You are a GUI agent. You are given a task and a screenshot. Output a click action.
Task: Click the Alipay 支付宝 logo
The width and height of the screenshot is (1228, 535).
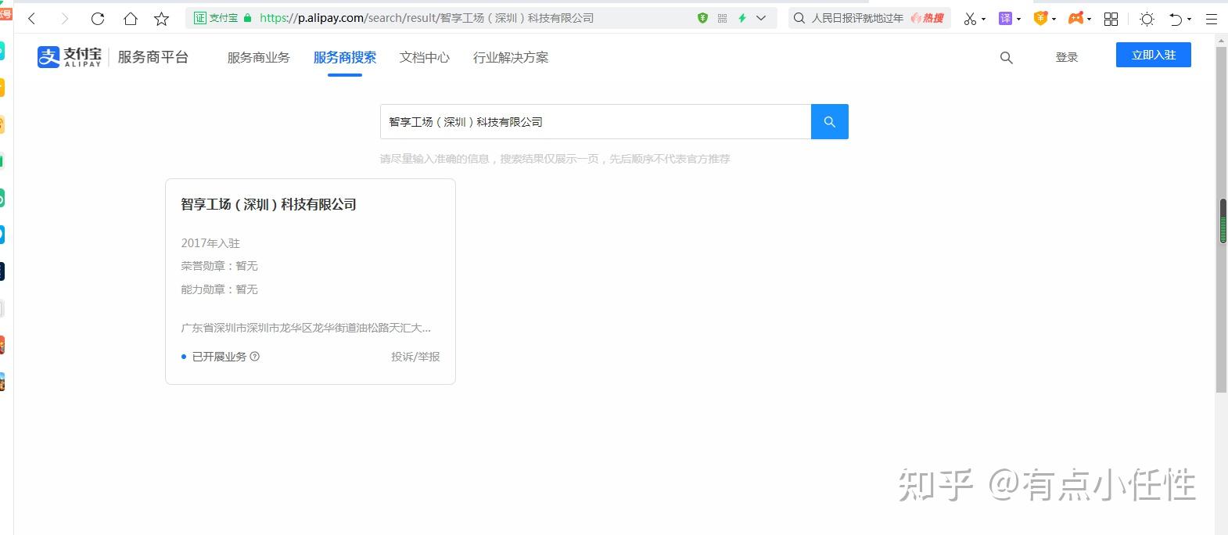coord(70,57)
